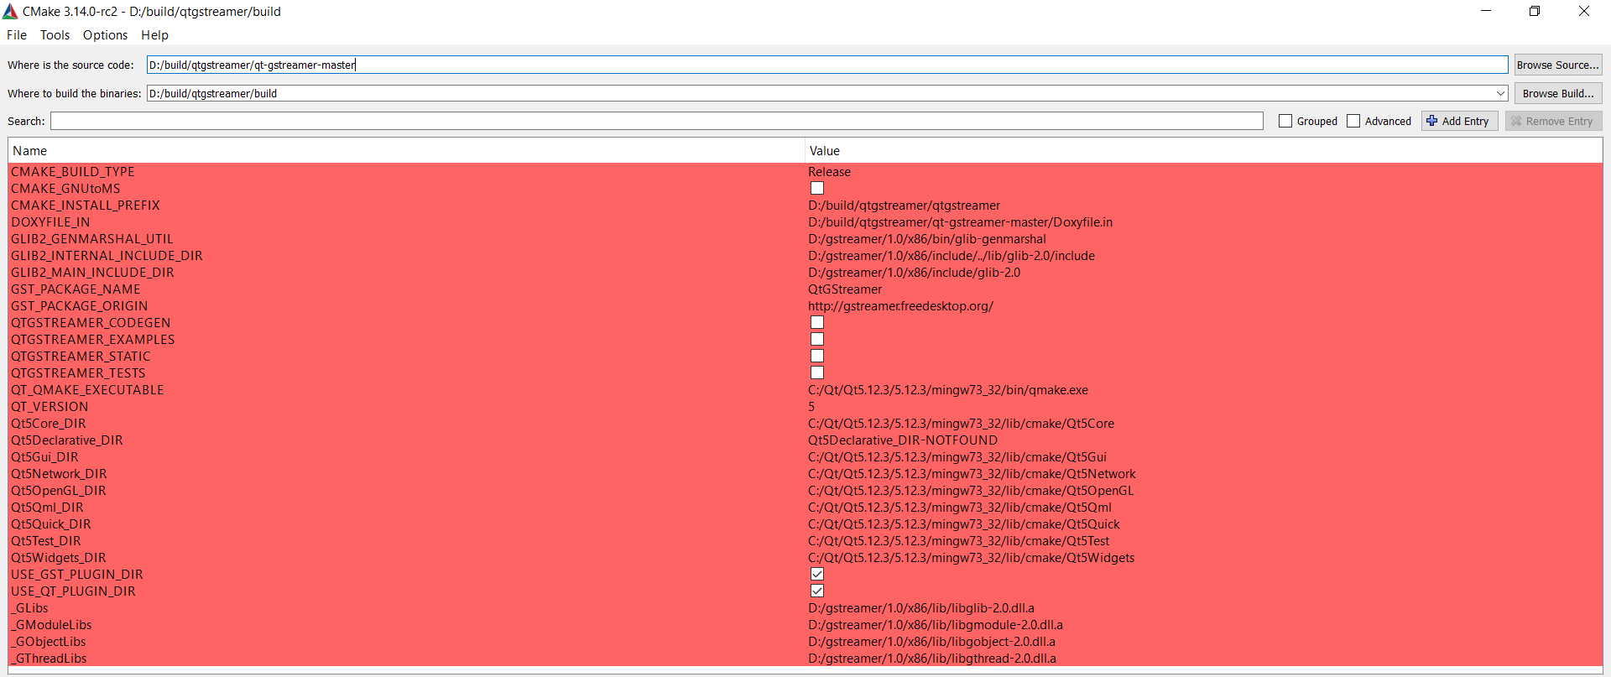
Task: Click the libgthread-2.0.dll.a path value
Action: coord(932,658)
